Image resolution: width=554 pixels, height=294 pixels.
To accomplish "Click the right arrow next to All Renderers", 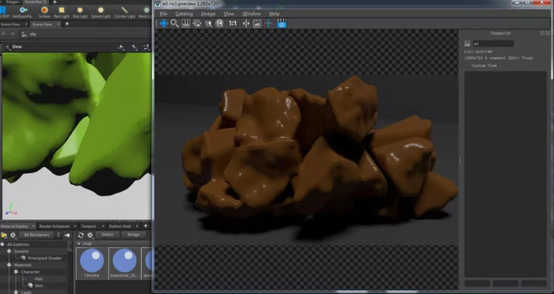I will [x=67, y=235].
